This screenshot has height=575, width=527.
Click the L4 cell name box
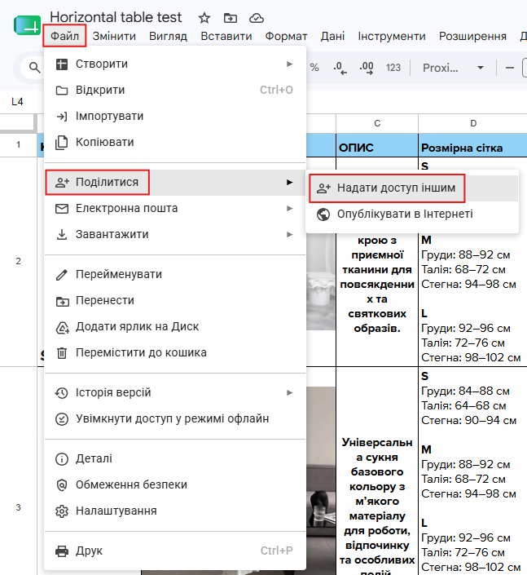tap(18, 102)
